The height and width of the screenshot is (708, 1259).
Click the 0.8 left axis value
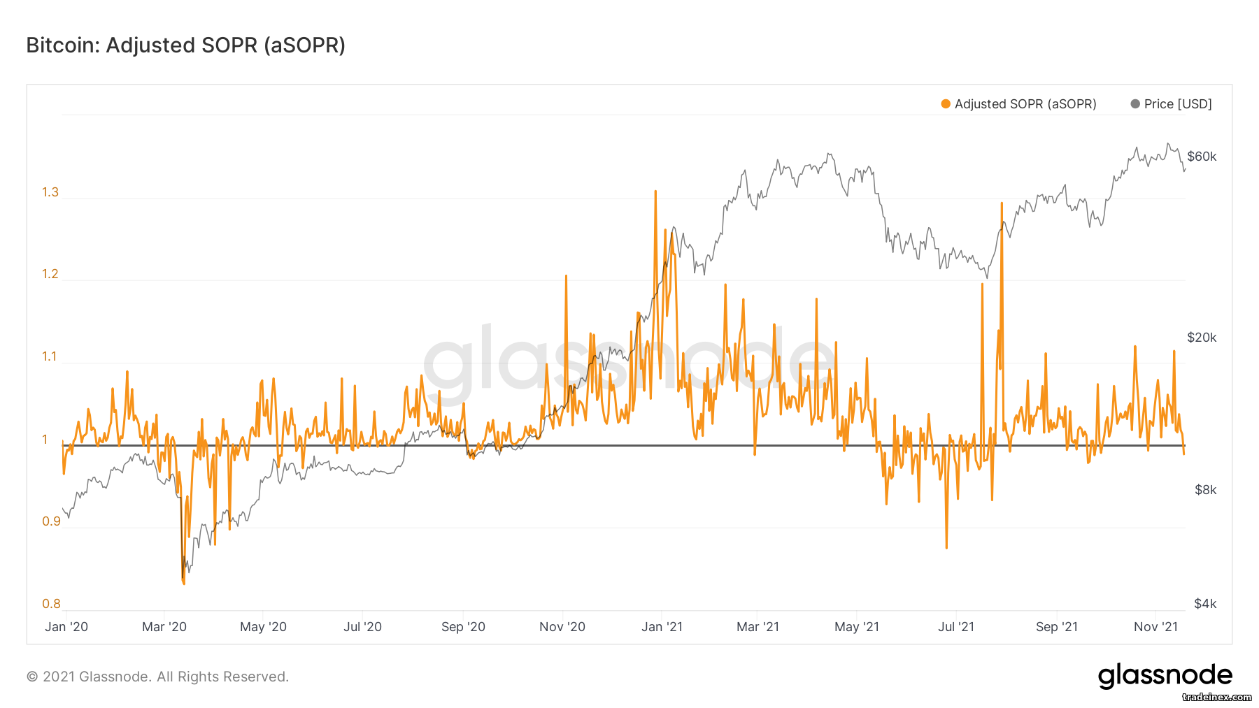(51, 604)
